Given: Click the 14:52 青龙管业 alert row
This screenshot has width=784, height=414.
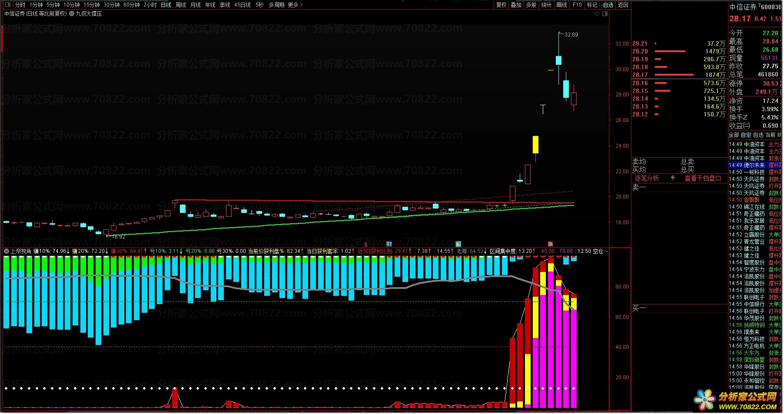Looking at the screenshot, I should click(x=755, y=242).
